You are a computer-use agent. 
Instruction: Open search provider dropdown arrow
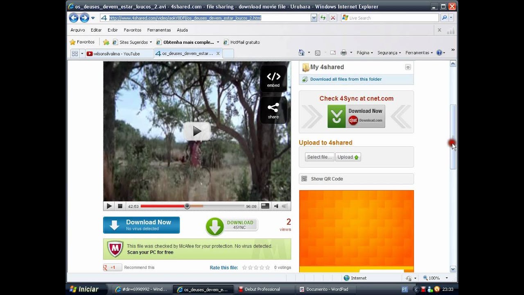[x=451, y=18]
